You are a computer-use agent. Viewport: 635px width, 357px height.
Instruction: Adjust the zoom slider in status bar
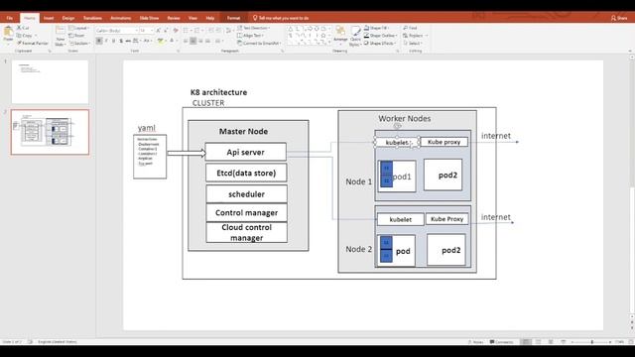coord(592,342)
